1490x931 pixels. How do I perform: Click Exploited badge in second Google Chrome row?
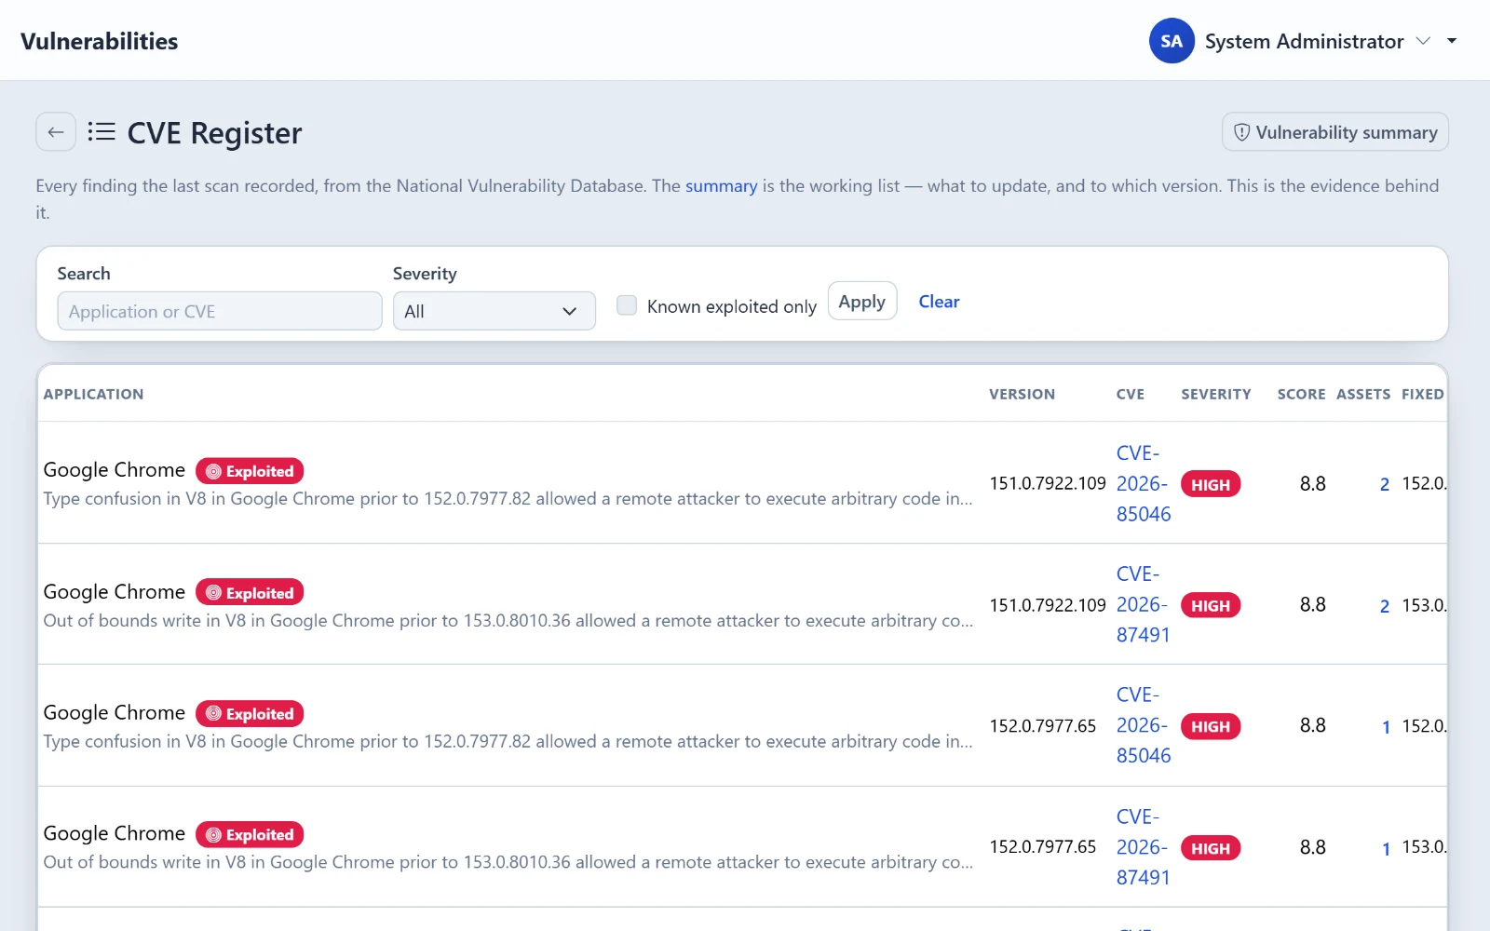pyautogui.click(x=250, y=593)
